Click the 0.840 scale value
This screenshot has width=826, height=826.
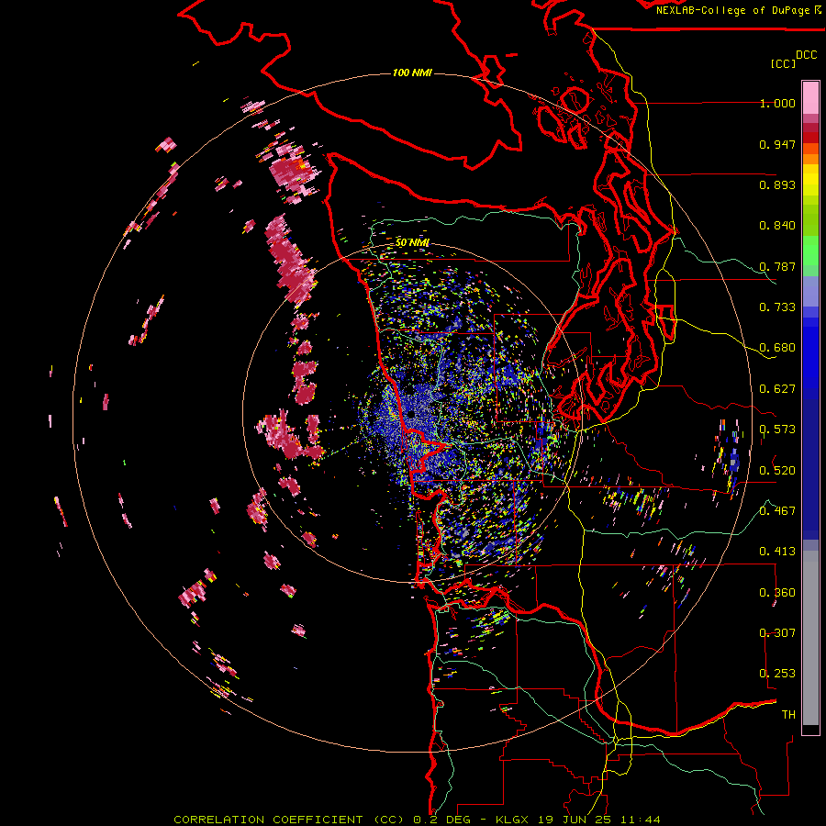777,226
